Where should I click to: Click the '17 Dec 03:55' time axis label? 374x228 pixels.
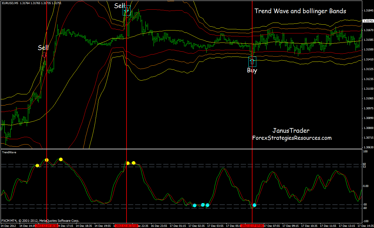pyautogui.click(x=216, y=226)
